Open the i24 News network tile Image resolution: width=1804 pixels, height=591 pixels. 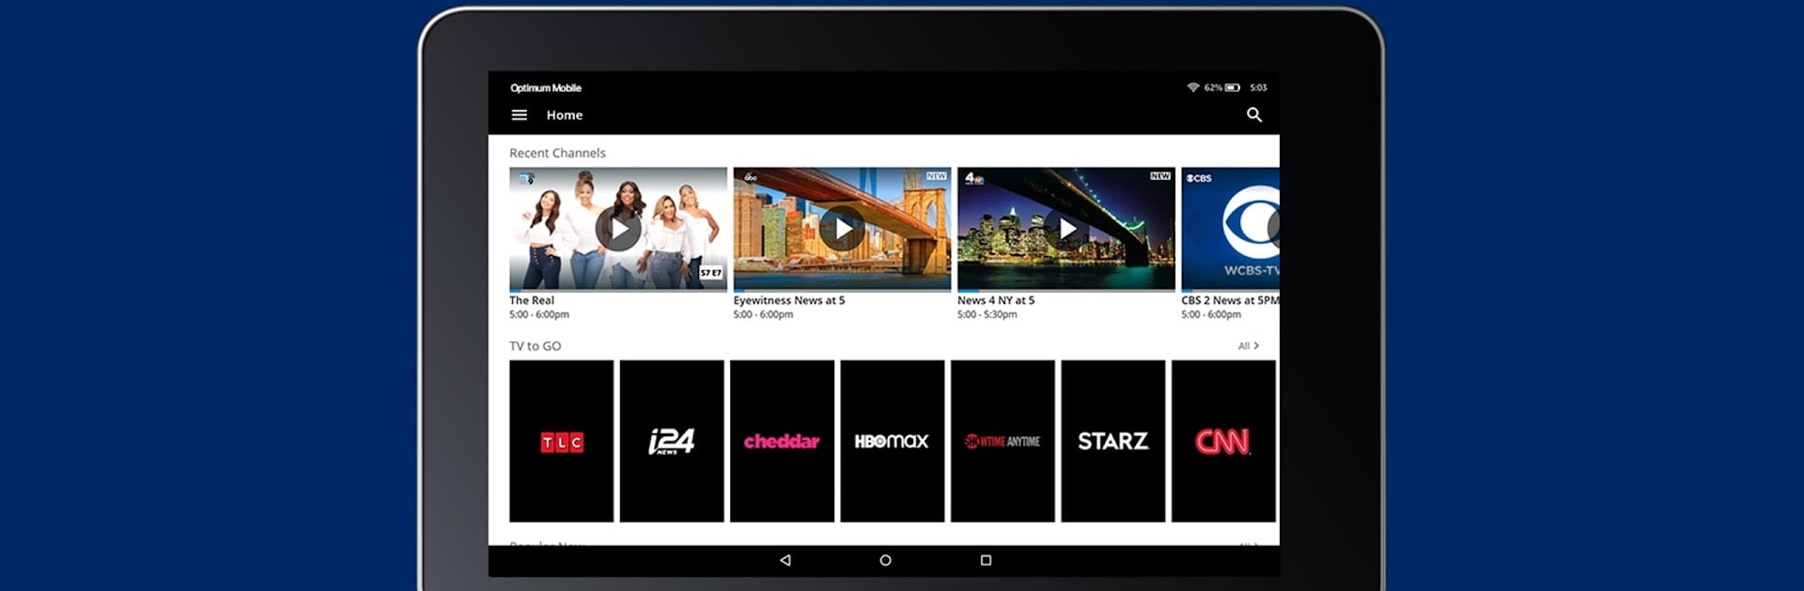pos(672,441)
